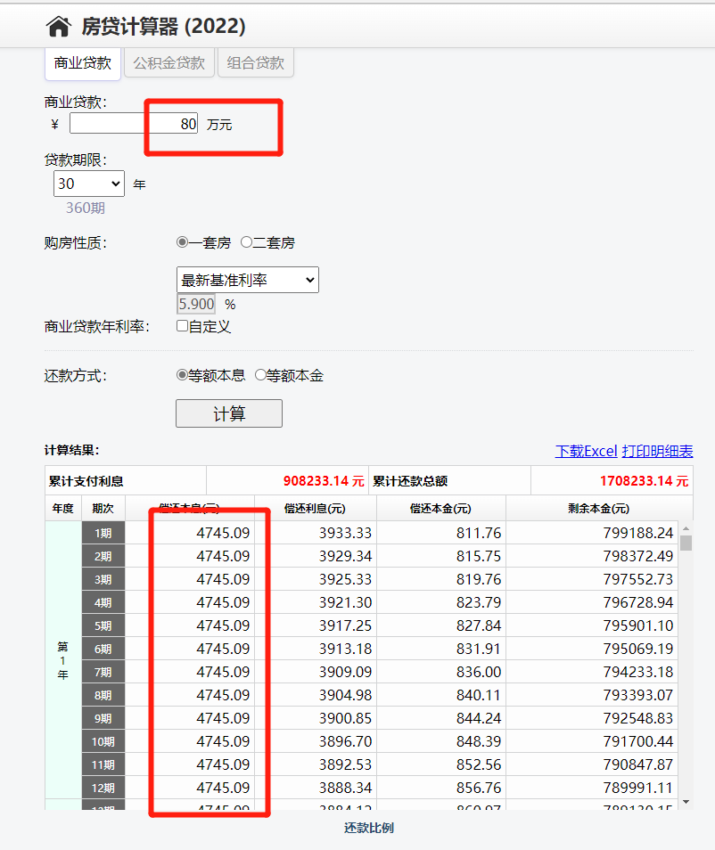Choose the 二套房 option
The height and width of the screenshot is (850, 715).
coord(247,242)
